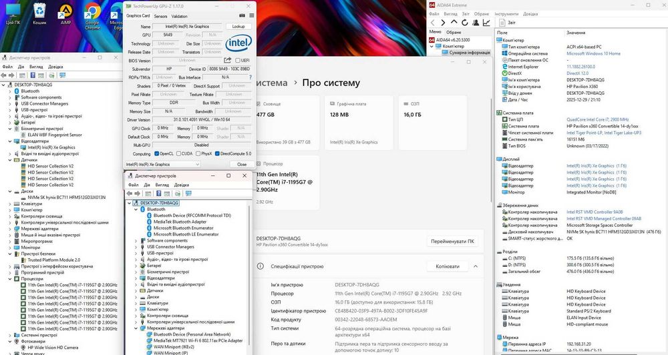Click the BIOS share/export icon in GPU-Z
This screenshot has height=355, width=668.
[x=228, y=60]
